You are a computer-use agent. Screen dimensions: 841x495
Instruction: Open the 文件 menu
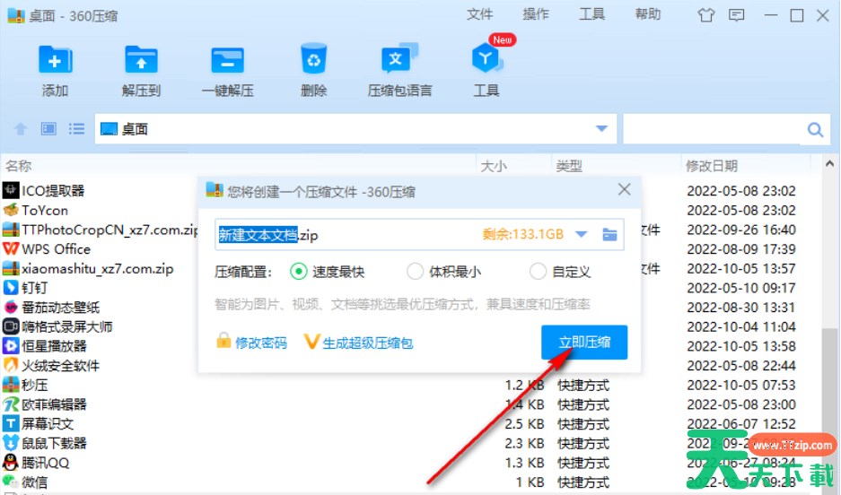(480, 14)
